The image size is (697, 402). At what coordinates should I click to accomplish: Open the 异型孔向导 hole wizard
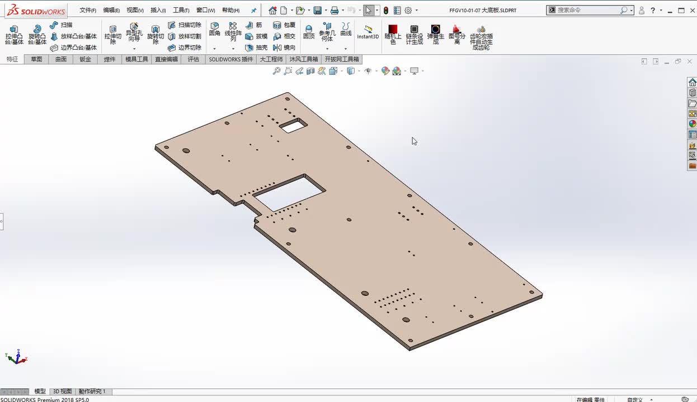[x=134, y=32]
